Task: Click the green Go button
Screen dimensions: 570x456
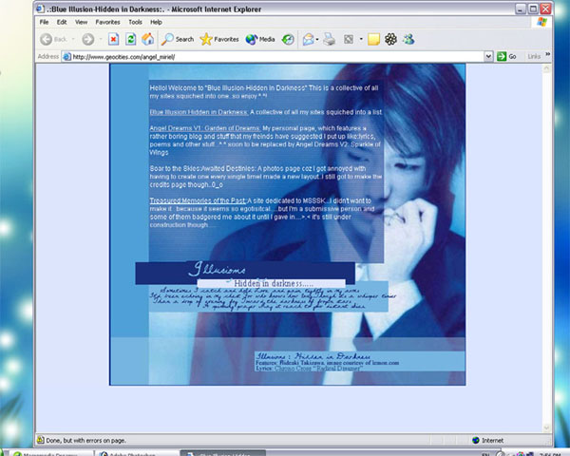Action: coord(506,56)
